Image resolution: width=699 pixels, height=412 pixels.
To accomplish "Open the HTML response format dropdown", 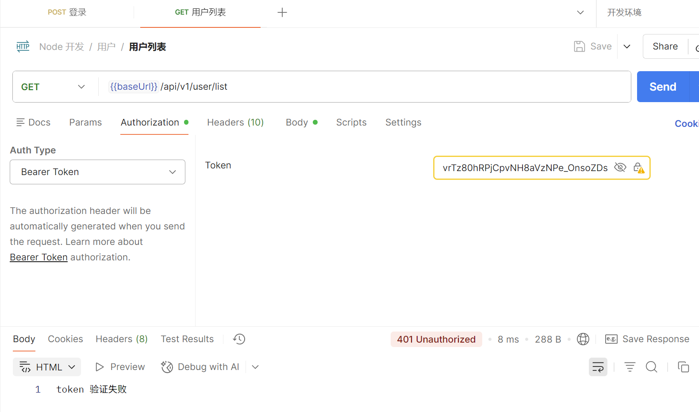I will coord(47,367).
